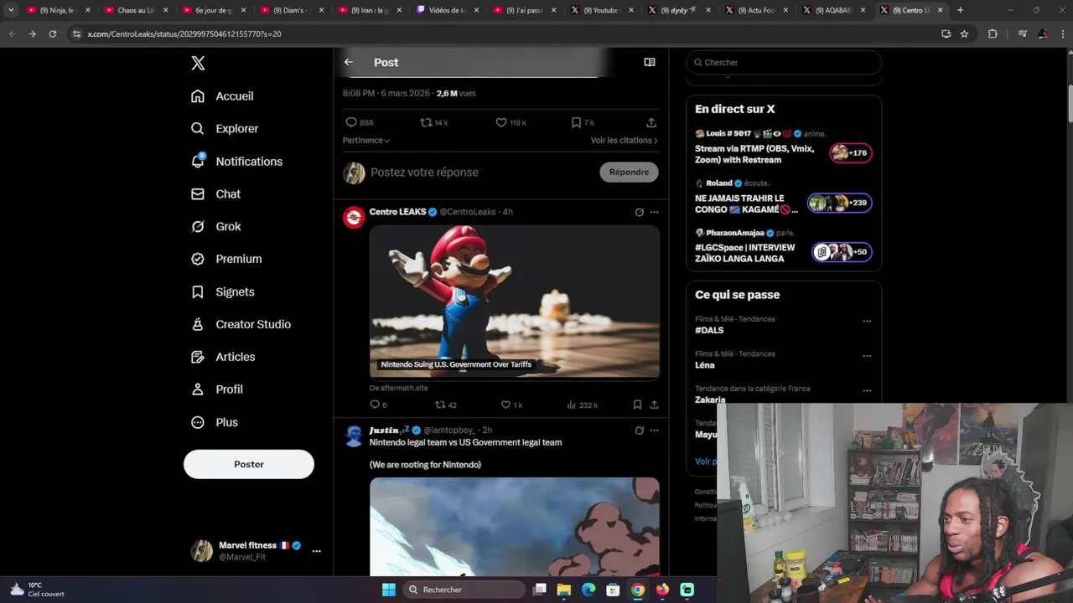Open more options on Justin's post
The height and width of the screenshot is (603, 1073).
(655, 430)
